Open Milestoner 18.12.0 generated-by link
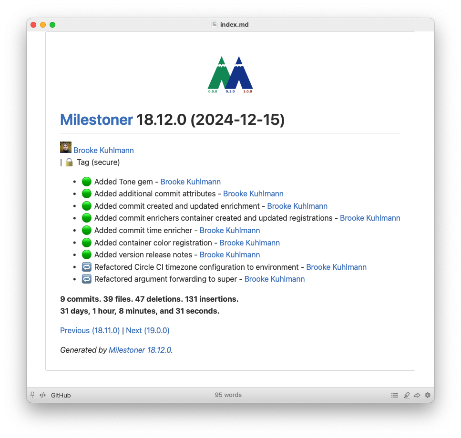This screenshot has height=438, width=461. 140,350
